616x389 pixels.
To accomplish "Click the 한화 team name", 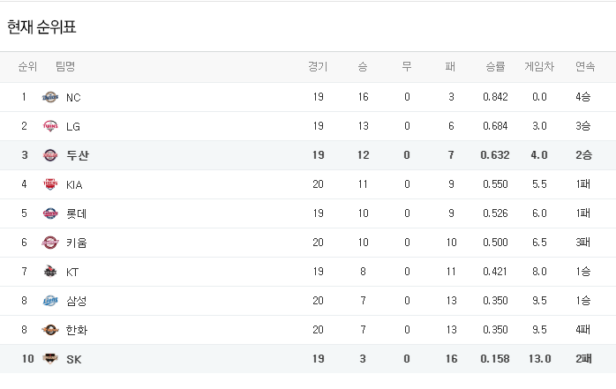I will pyautogui.click(x=77, y=330).
